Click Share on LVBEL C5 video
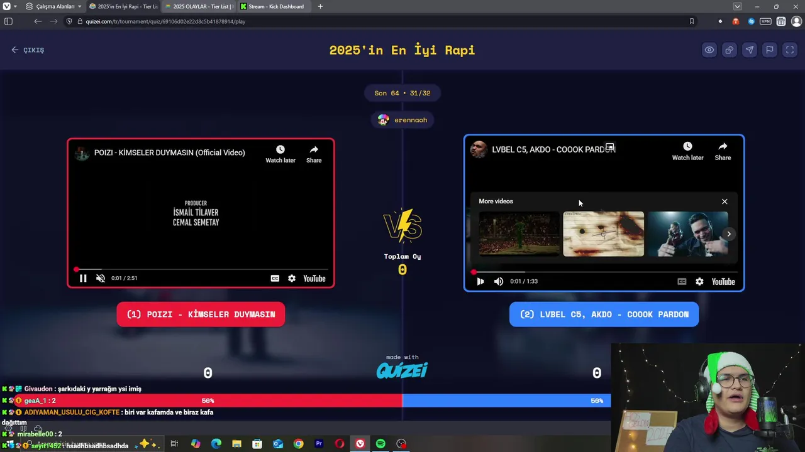The image size is (805, 452). (723, 151)
